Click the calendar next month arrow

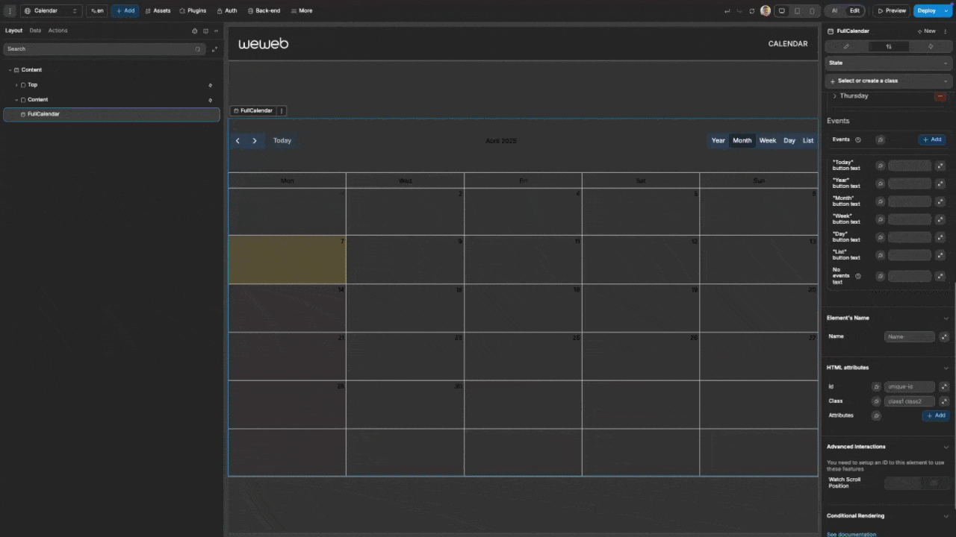255,141
